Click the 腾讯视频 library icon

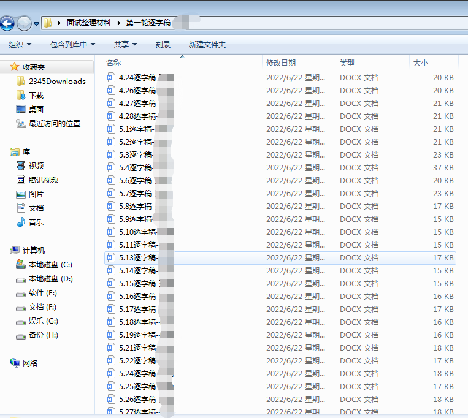tap(21, 180)
